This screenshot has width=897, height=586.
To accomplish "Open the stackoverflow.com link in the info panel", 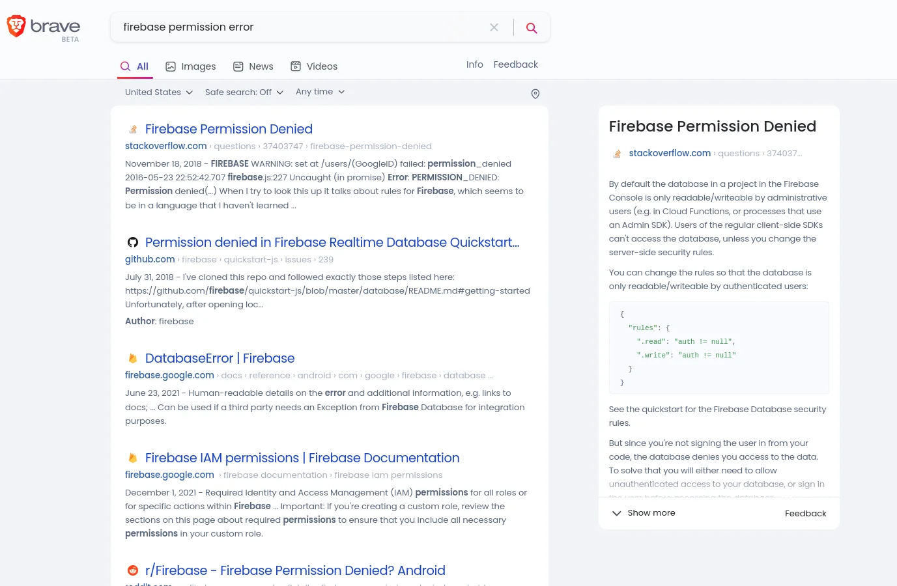I will [670, 154].
